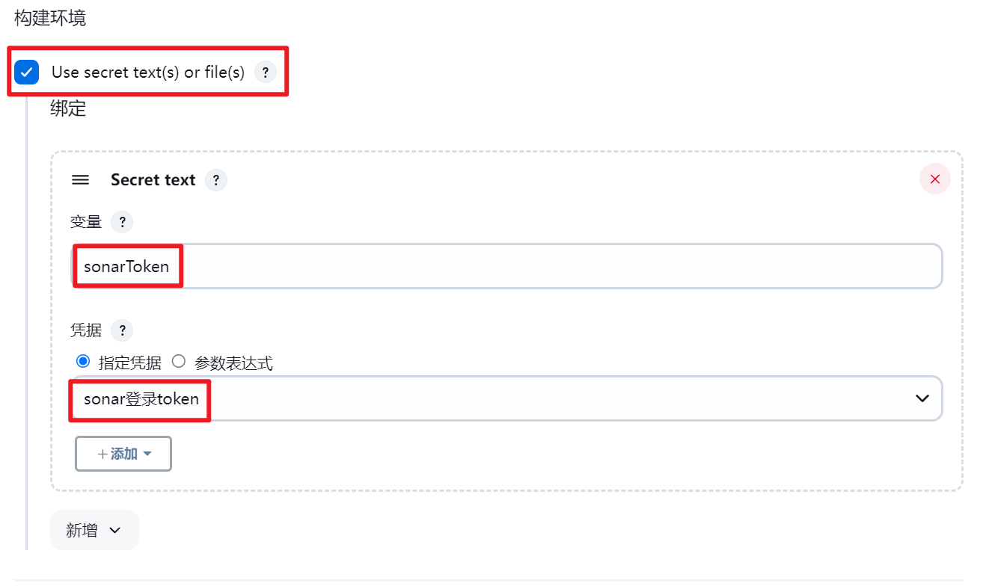The width and height of the screenshot is (986, 586).
Task: Open the 添加 credentials dropdown button
Action: (x=123, y=454)
